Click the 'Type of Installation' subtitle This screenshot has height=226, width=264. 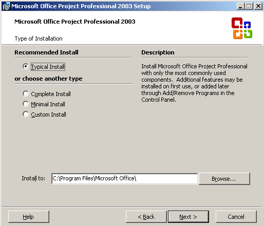coord(39,39)
